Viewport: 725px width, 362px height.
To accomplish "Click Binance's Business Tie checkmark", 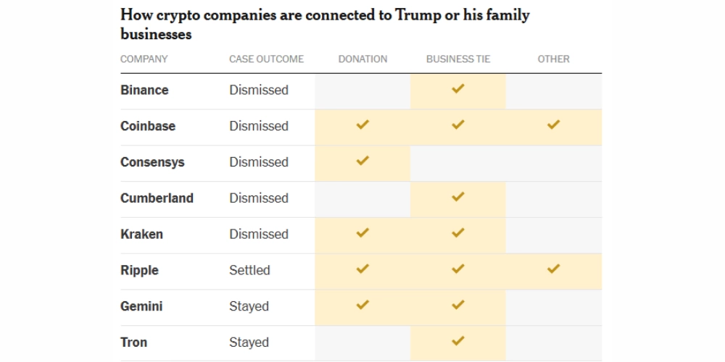I will 457,89.
